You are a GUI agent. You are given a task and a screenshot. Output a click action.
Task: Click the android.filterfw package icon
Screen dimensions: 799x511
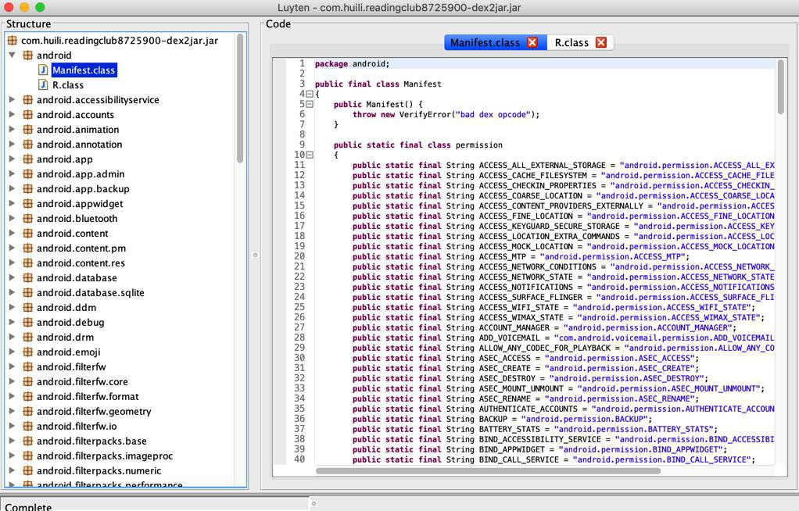click(x=28, y=366)
